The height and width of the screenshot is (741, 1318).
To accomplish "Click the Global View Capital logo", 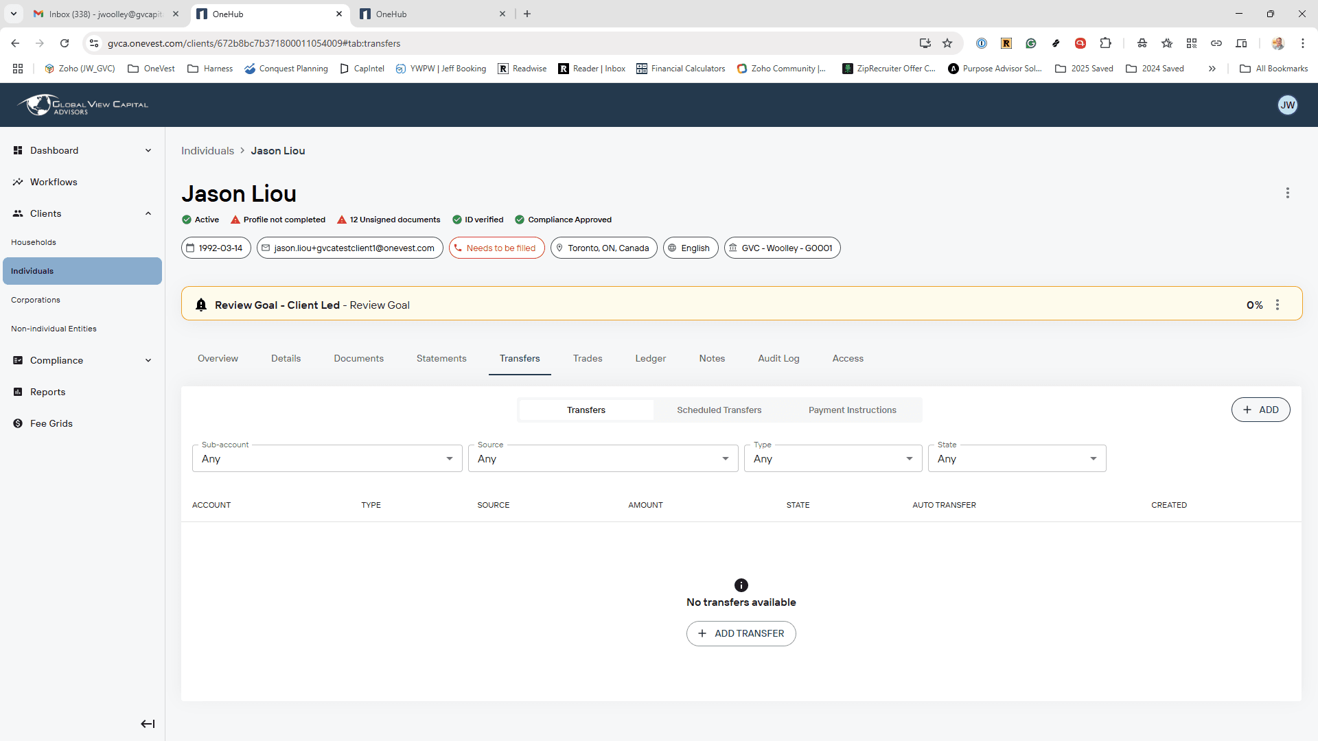I will [x=83, y=105].
